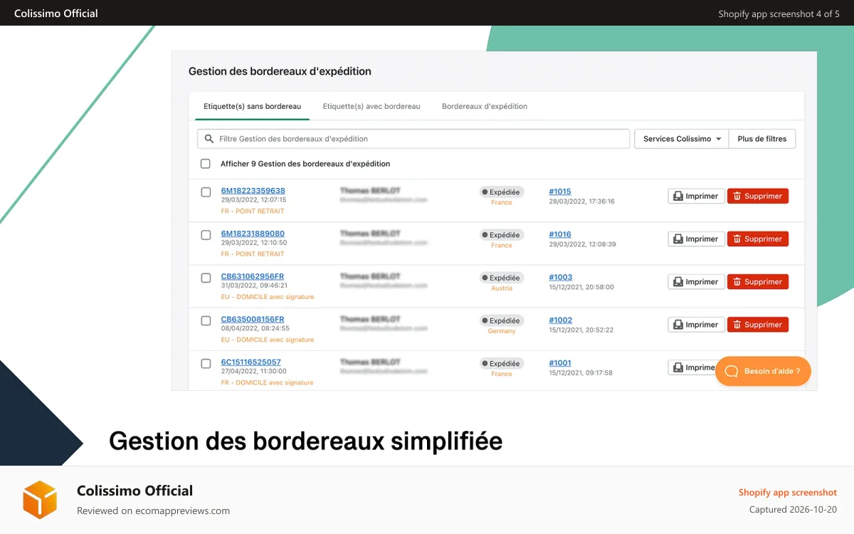Check the box for label CB631062956FR

(206, 278)
